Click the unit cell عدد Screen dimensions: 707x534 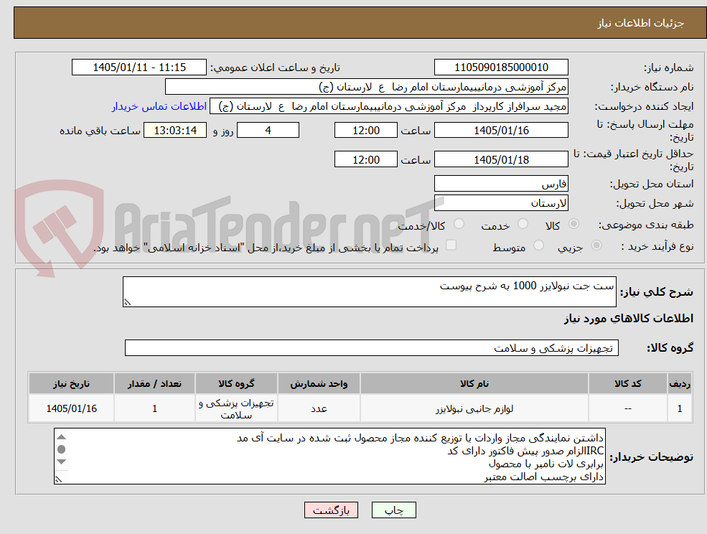pyautogui.click(x=319, y=408)
